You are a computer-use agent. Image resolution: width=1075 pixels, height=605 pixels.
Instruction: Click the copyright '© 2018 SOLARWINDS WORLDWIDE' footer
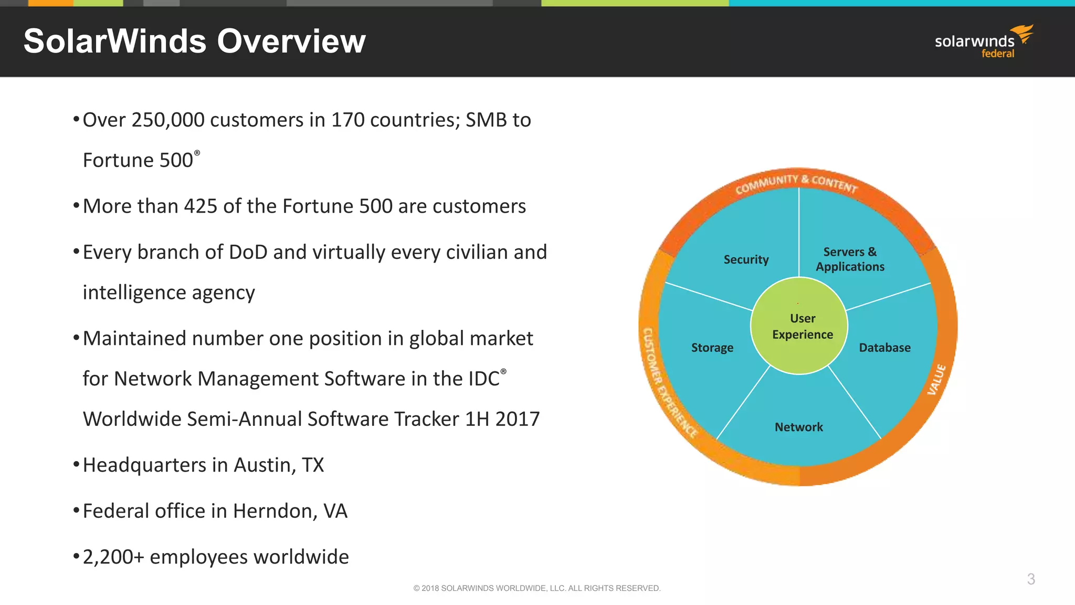click(537, 588)
